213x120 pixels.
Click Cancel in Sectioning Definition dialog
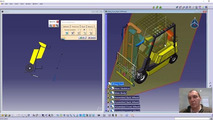[x=92, y=38]
